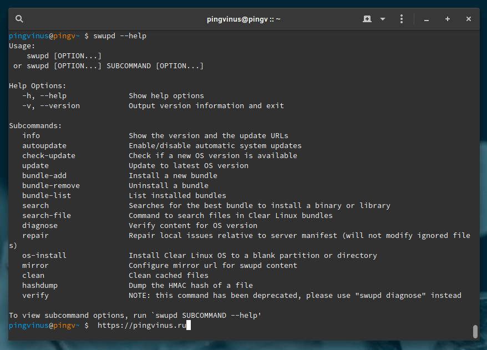
Task: Click the scrollbar handle at the bottom right
Action: (x=475, y=331)
